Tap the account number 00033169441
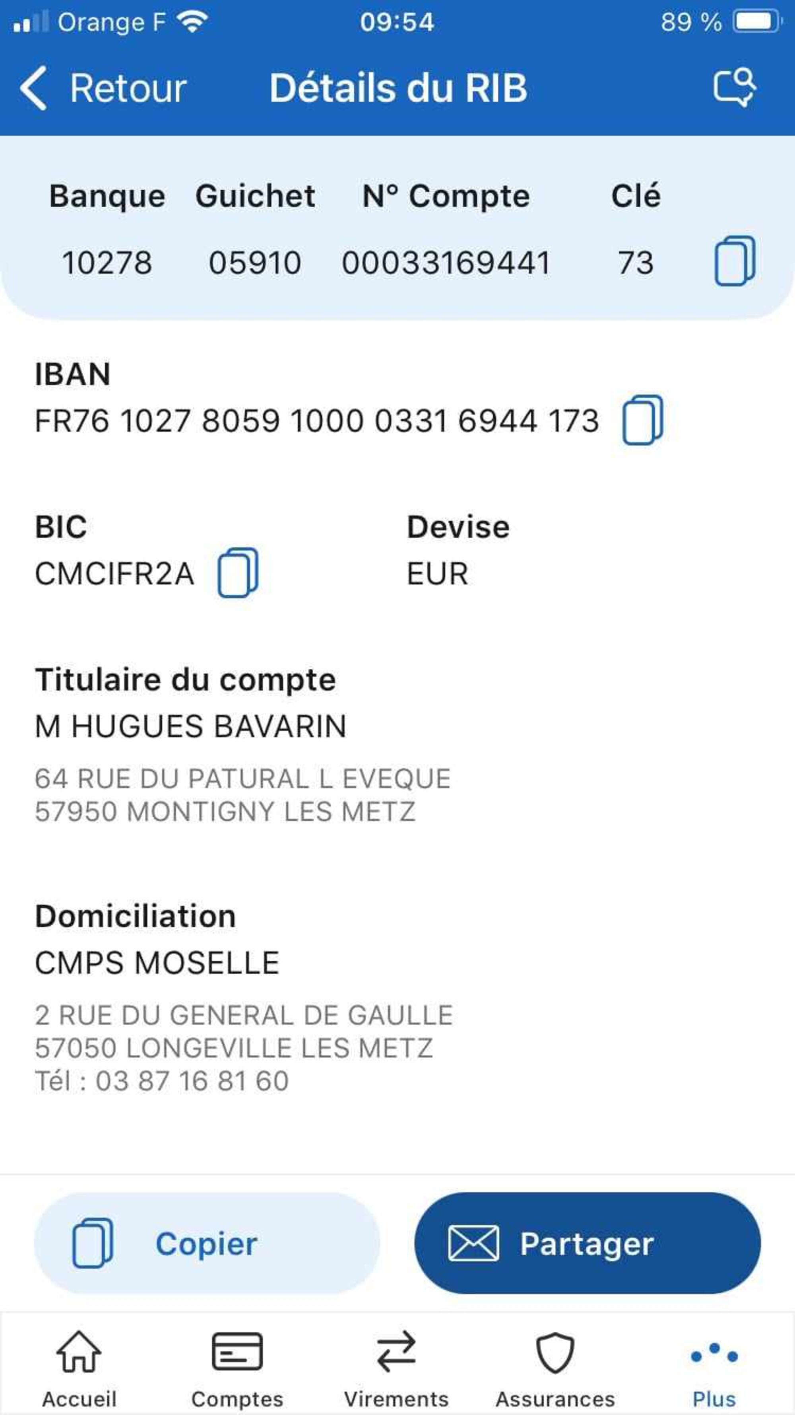The image size is (795, 1415). pyautogui.click(x=446, y=263)
